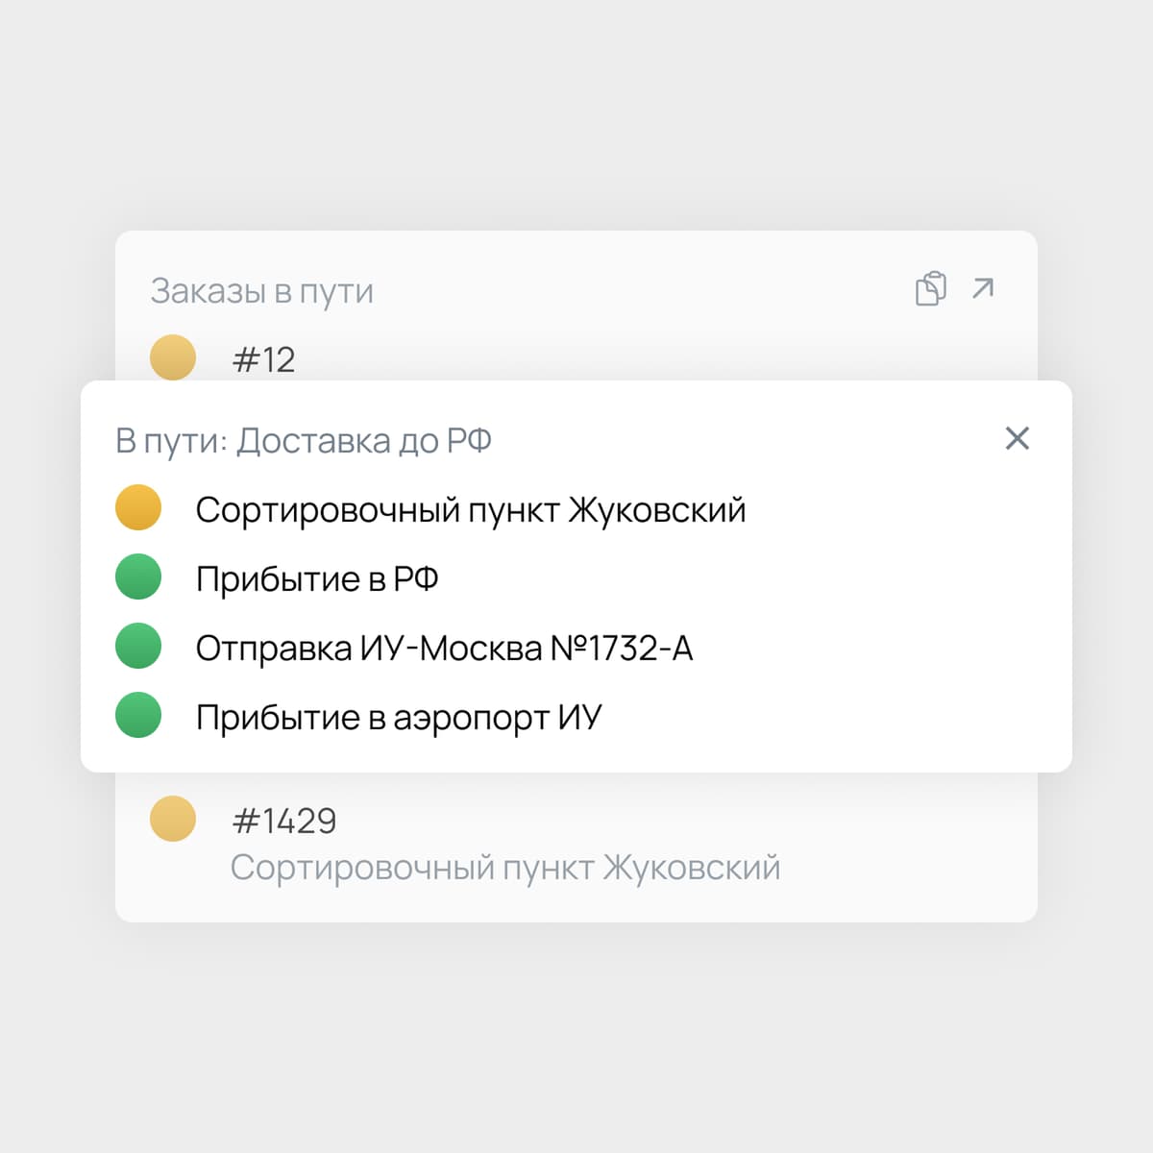Select the 'Сортировочный пункт Жуковский' step in the popup
This screenshot has height=1153, width=1153.
click(470, 509)
